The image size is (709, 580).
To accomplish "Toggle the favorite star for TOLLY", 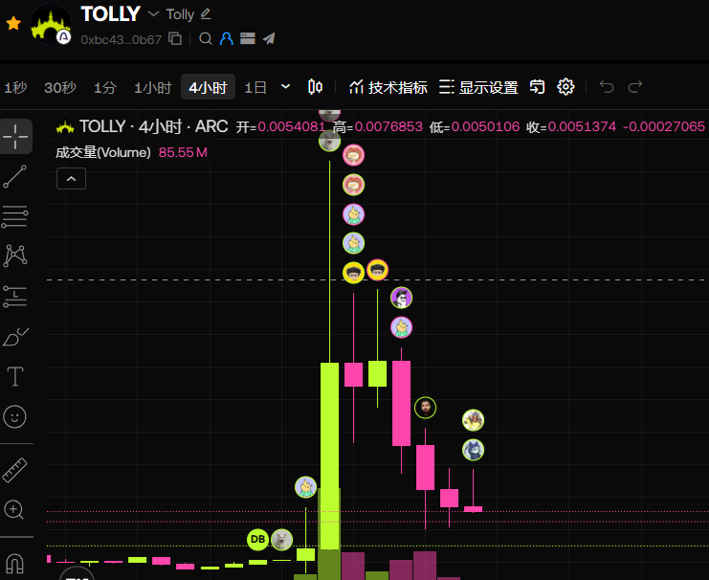I will (13, 23).
